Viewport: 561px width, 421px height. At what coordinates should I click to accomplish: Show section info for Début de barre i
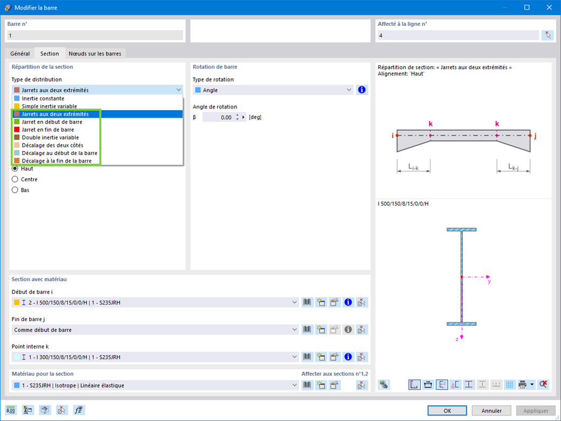coord(348,302)
